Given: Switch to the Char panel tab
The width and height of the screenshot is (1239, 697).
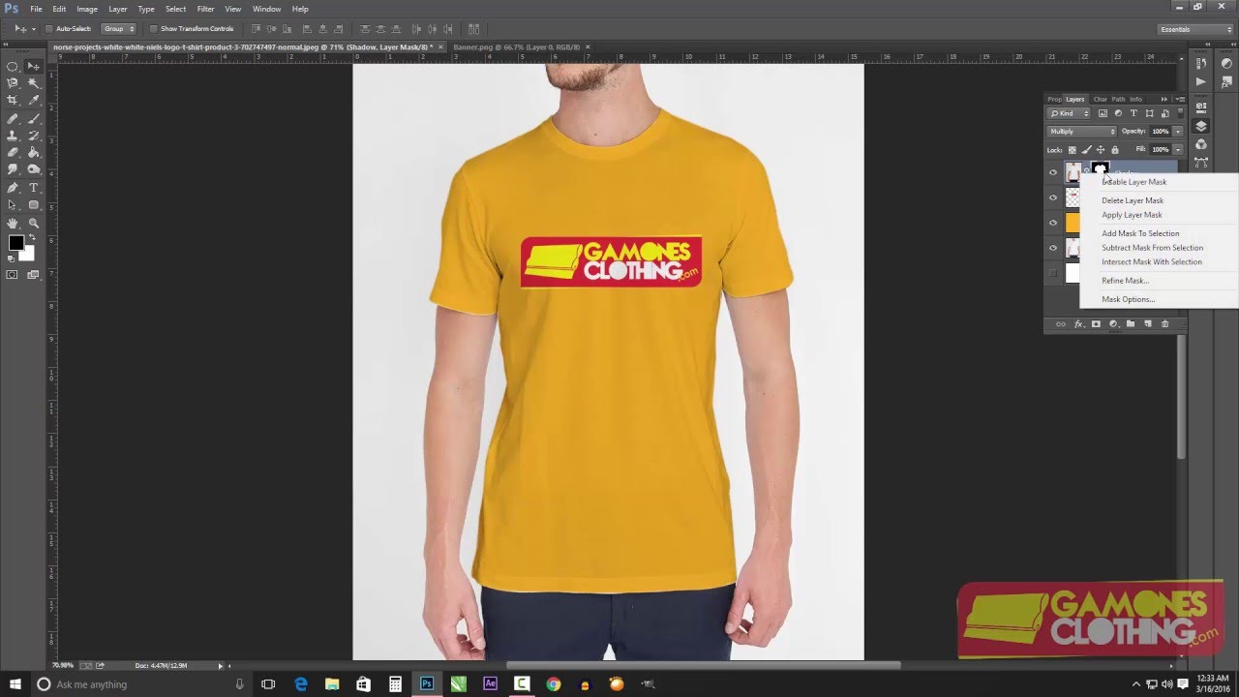Looking at the screenshot, I should pyautogui.click(x=1100, y=99).
